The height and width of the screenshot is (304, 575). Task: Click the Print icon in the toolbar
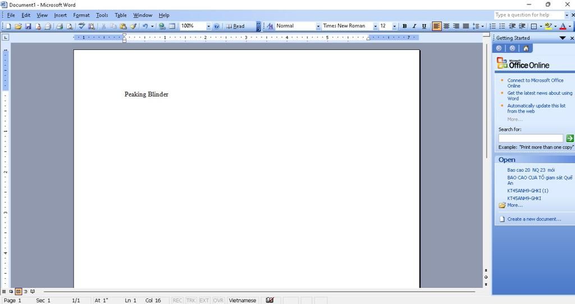[60, 26]
